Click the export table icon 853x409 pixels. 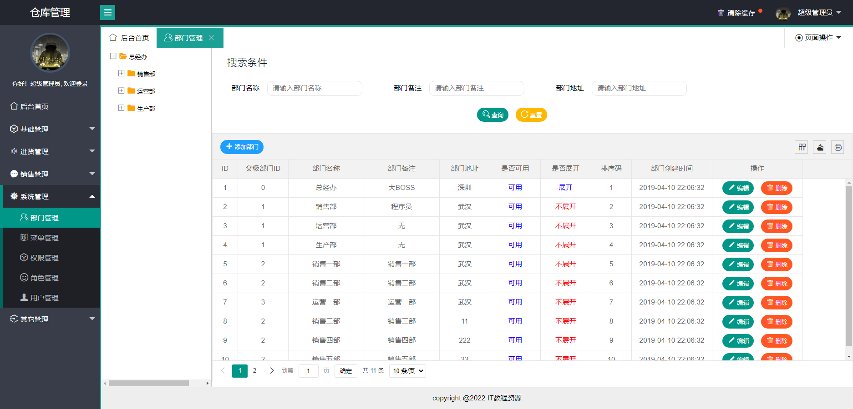820,147
